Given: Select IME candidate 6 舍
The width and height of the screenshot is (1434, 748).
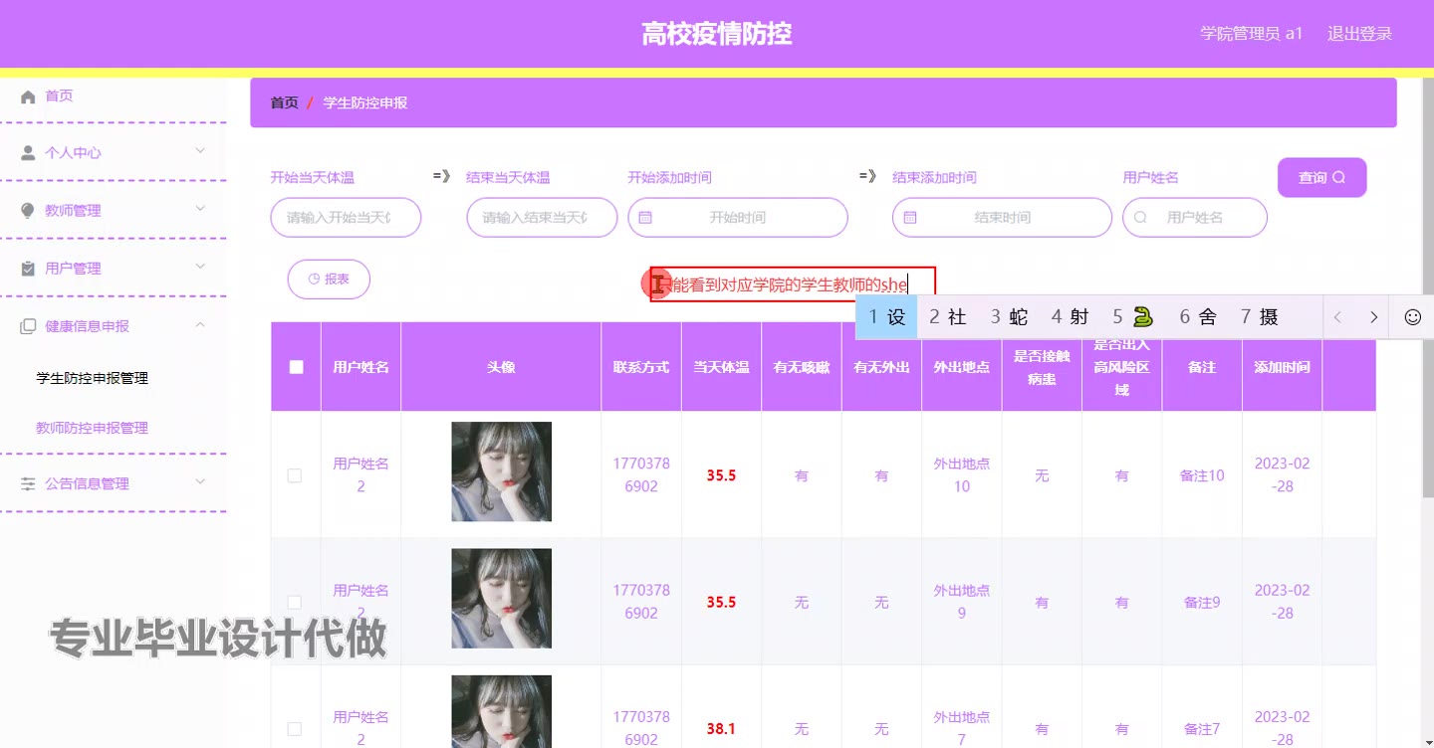Looking at the screenshot, I should pos(1198,317).
